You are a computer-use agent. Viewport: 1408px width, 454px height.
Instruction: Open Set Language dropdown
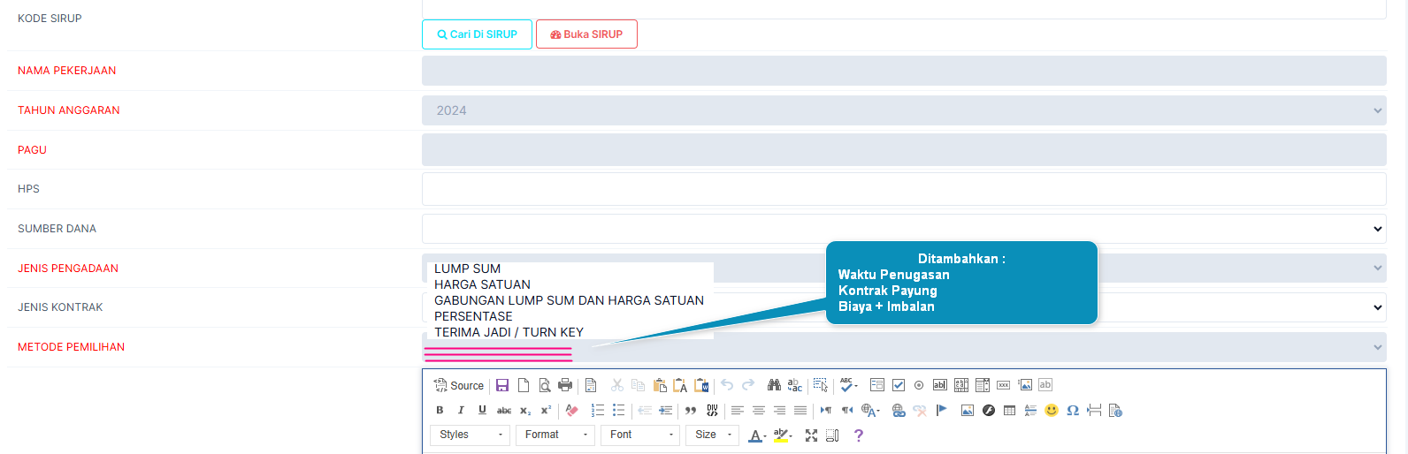(871, 410)
